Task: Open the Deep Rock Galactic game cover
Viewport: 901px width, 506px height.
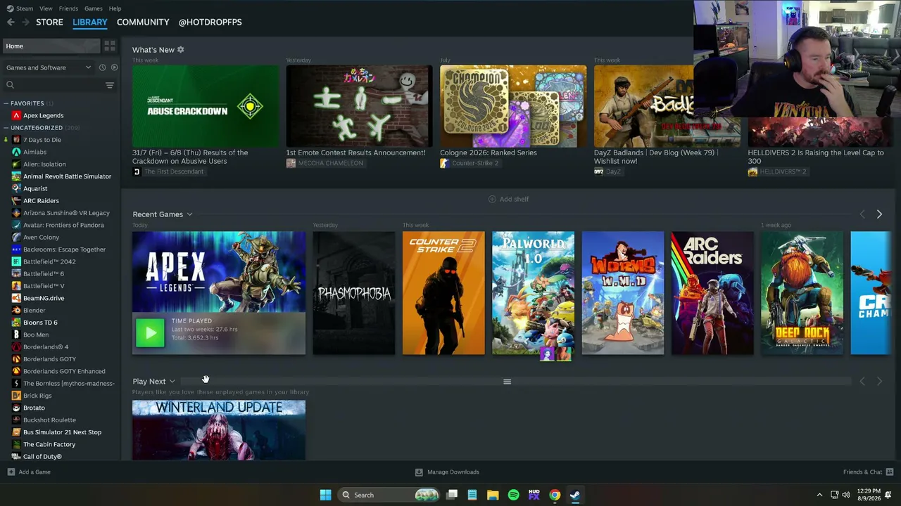Action: (x=802, y=293)
